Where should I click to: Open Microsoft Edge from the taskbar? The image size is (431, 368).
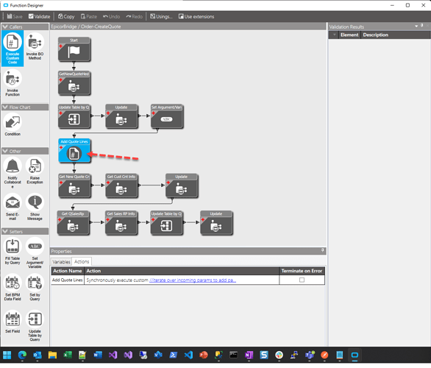(x=22, y=355)
